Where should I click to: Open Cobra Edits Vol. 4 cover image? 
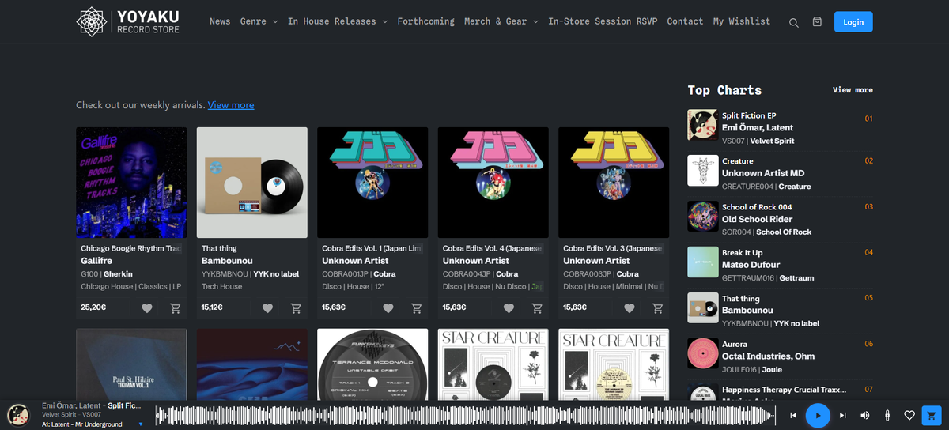493,183
